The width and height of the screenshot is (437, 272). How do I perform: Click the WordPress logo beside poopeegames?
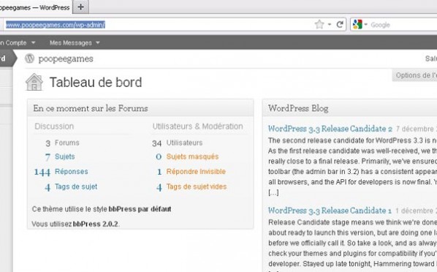(29, 58)
